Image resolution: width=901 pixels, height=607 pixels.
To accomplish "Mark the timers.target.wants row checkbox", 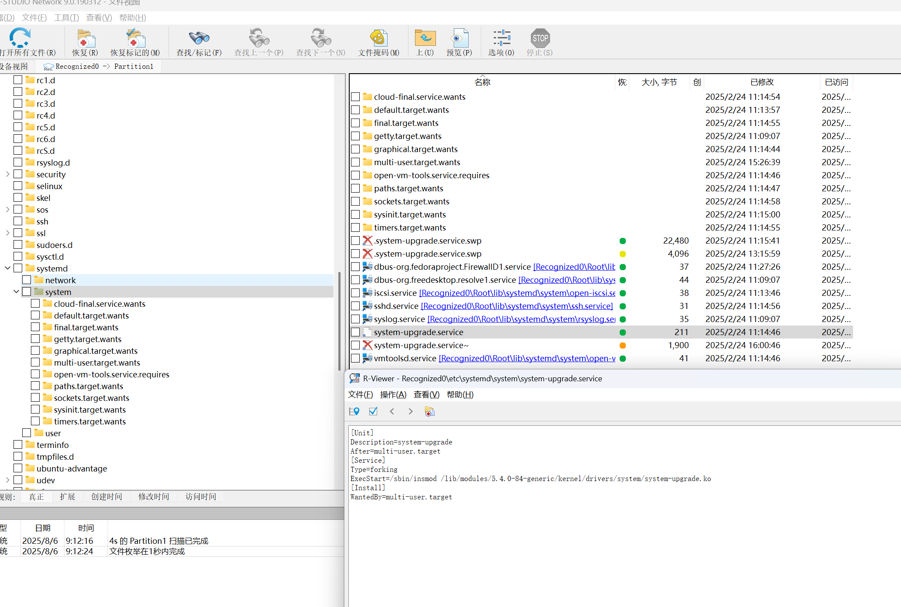I will click(x=355, y=227).
